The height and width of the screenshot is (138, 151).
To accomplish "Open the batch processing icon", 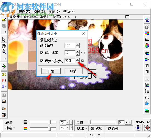I will (x=4, y=115).
